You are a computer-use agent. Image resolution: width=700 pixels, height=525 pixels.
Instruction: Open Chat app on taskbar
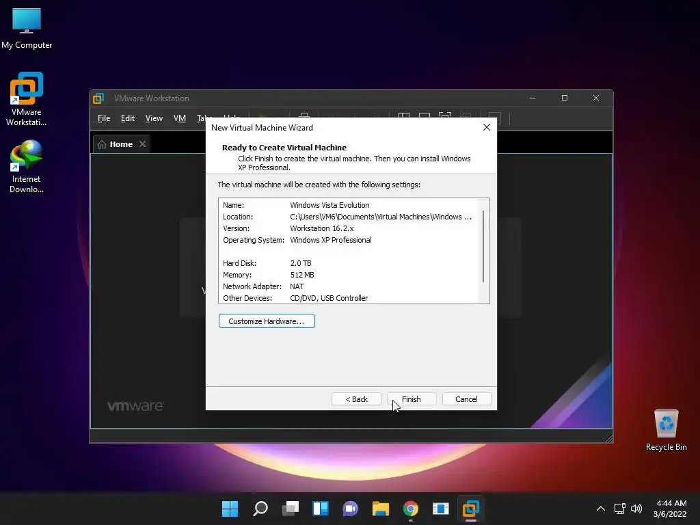tap(351, 509)
